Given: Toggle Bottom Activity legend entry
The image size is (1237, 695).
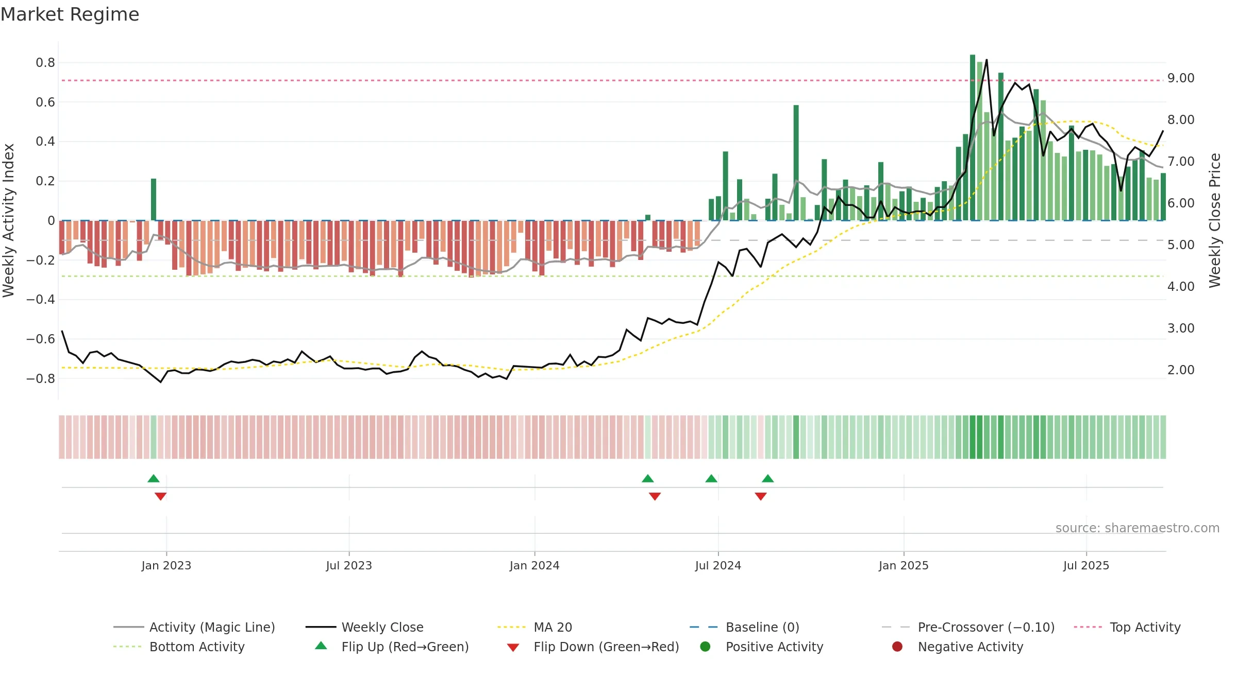Looking at the screenshot, I should click(x=179, y=647).
